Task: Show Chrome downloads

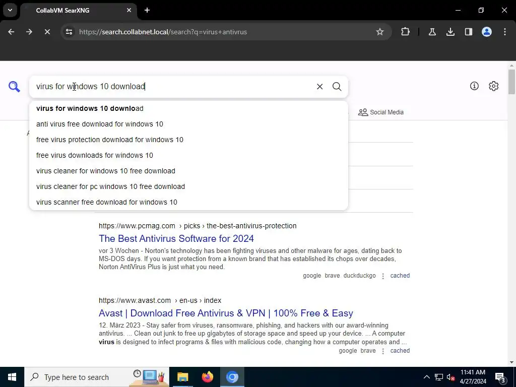Action: click(450, 32)
